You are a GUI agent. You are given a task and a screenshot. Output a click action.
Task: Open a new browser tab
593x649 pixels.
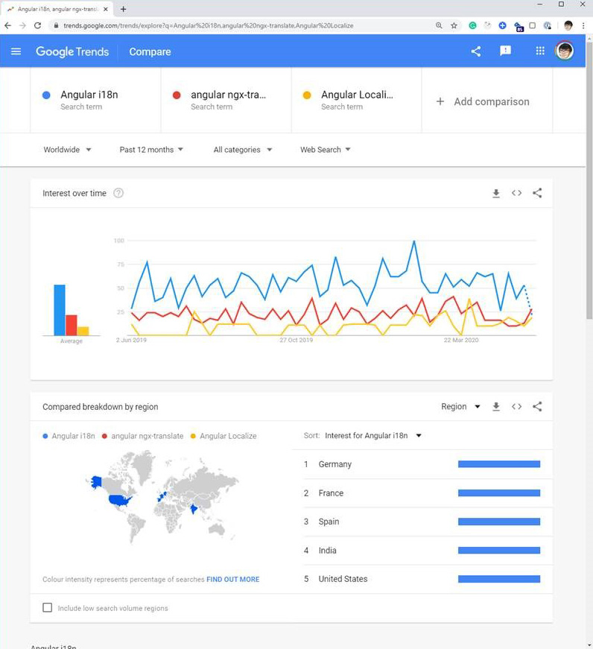click(123, 9)
